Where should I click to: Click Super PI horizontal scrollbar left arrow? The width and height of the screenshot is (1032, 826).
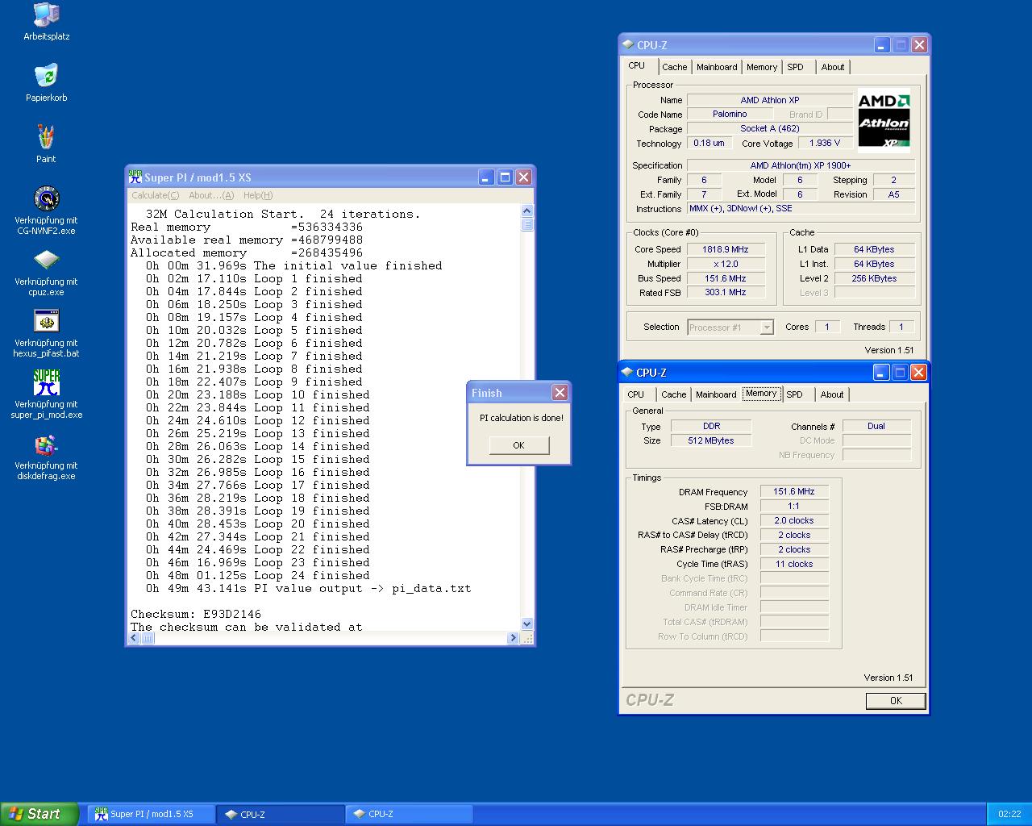[x=135, y=638]
